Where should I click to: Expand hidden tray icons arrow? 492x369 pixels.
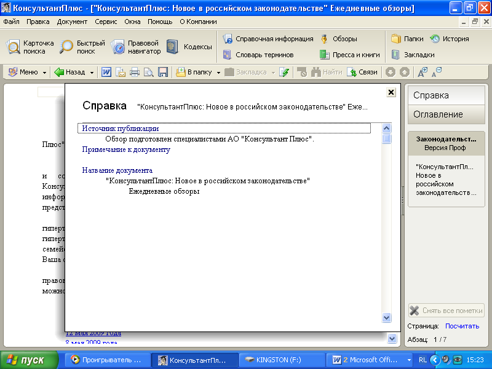[435, 360]
